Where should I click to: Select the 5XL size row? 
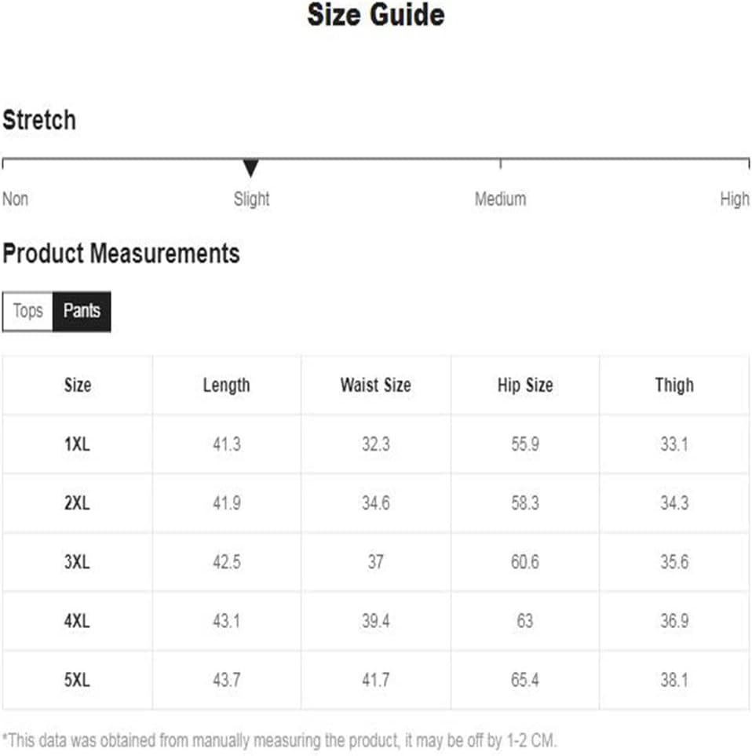[x=375, y=681]
